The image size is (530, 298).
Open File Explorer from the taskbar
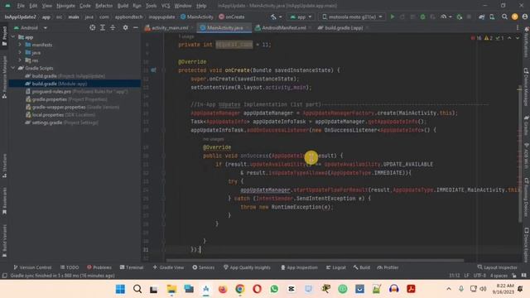(171, 289)
